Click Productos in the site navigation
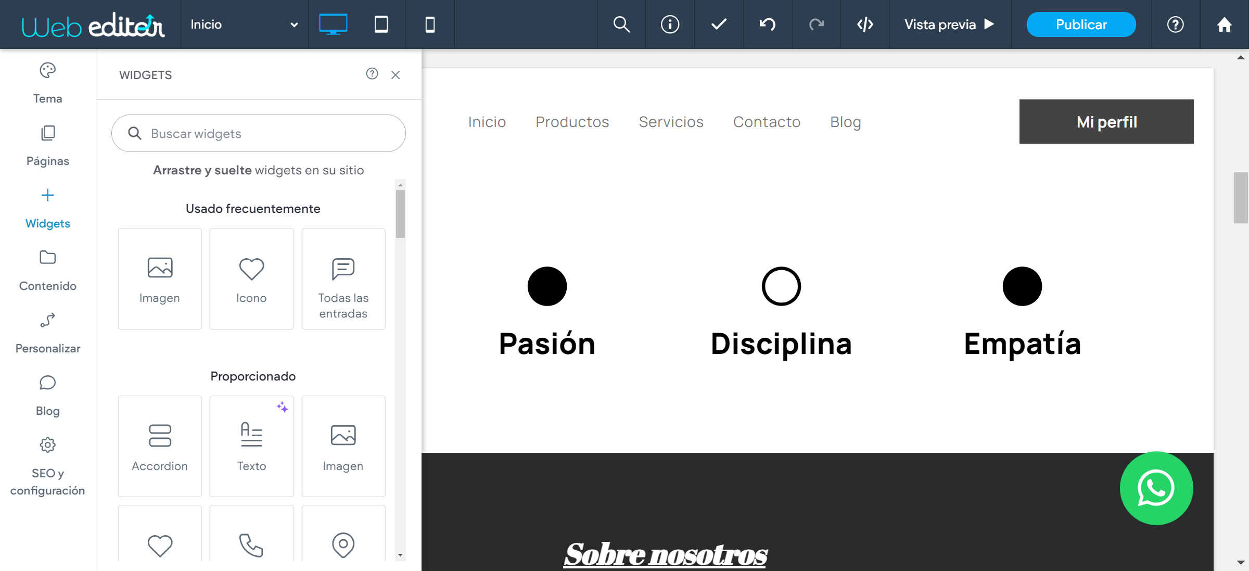This screenshot has height=571, width=1249. click(x=572, y=122)
